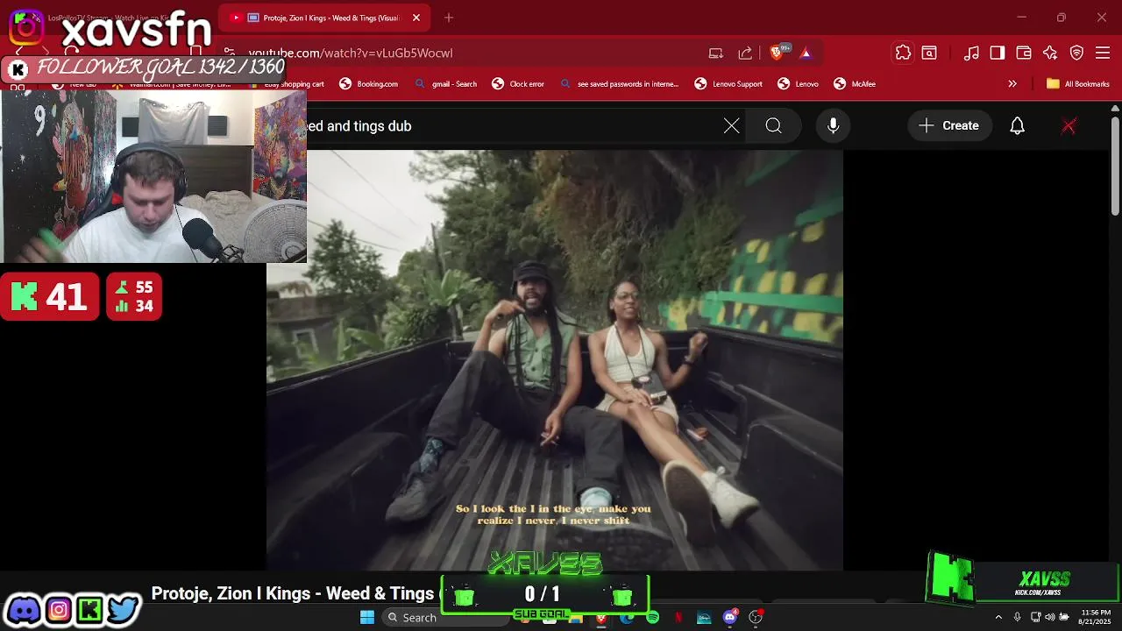This screenshot has height=631, width=1122.
Task: Expand the bookmarks overflow chevron
Action: [x=1012, y=84]
